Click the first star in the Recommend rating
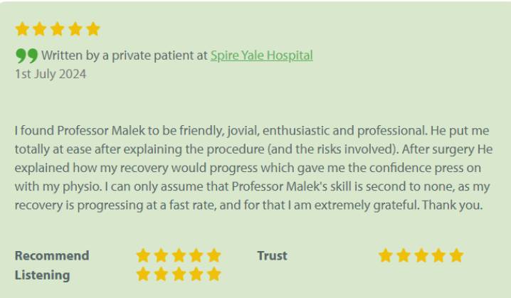Screen dimensions: 511x298 [144, 255]
